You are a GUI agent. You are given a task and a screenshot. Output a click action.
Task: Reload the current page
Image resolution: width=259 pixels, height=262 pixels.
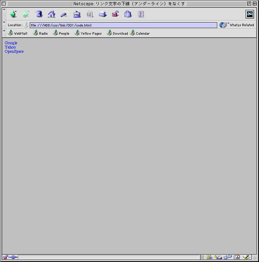[x=39, y=15]
